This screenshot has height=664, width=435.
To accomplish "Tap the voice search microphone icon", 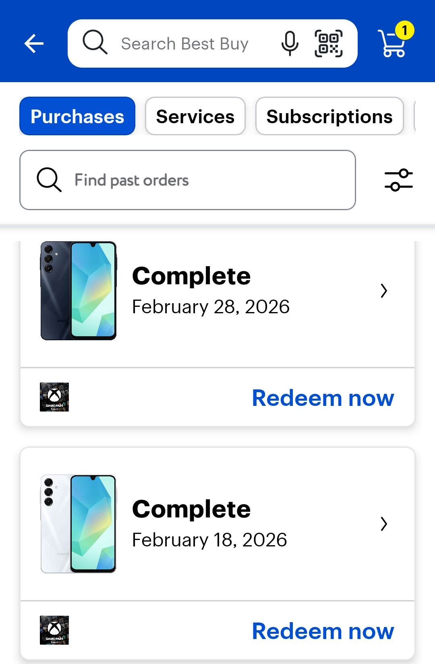I will click(x=290, y=43).
